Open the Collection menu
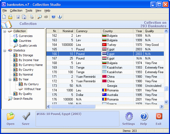The height and width of the screenshot is (134, 170). (x=16, y=10)
